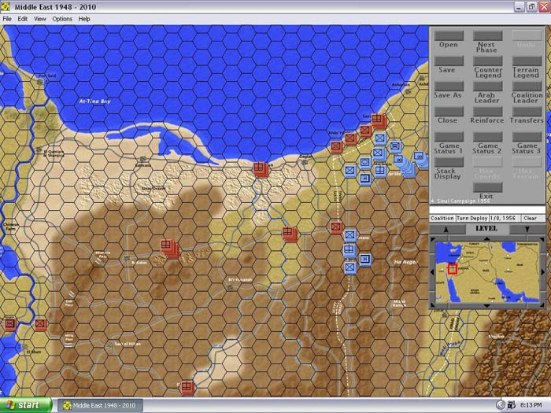View Game Status 2
This screenshot has height=413, width=551.
tap(487, 137)
